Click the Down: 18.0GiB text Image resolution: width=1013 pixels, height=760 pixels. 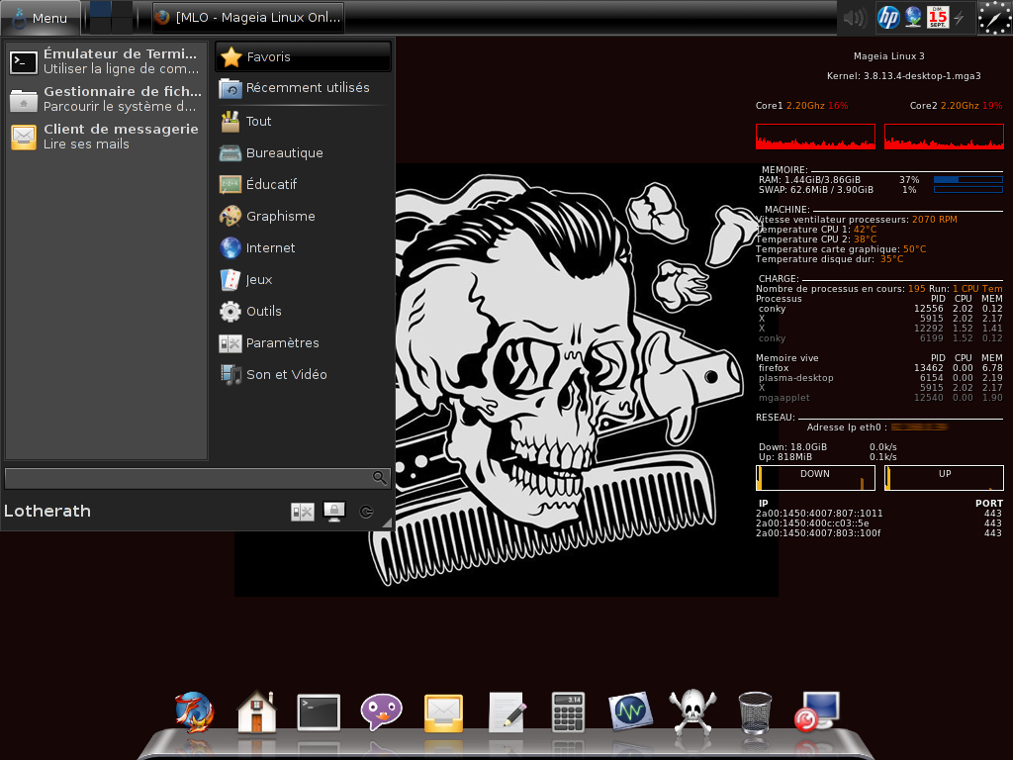click(x=792, y=447)
